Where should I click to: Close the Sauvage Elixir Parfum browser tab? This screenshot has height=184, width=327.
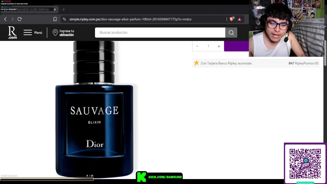pos(55,9)
